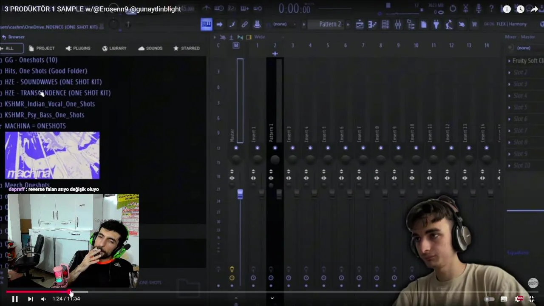Seek on the YouTube progress bar
This screenshot has height=306, width=544.
272,292
